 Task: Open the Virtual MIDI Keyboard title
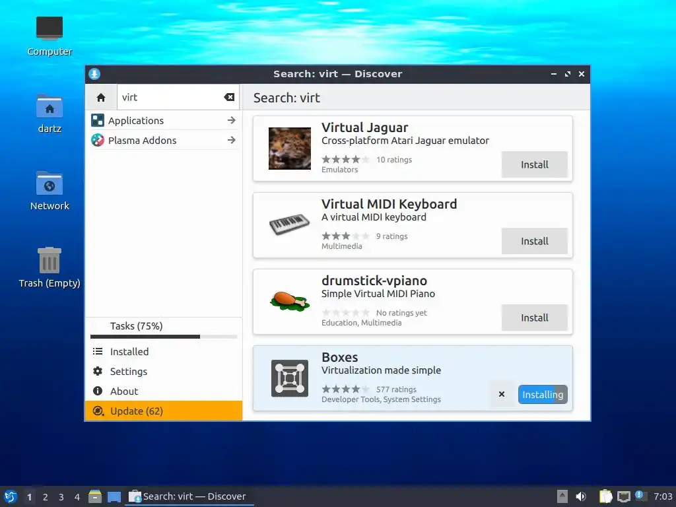coord(389,204)
